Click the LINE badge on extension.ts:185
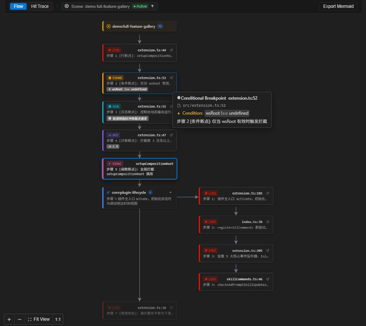366x326 pixels. [x=210, y=193]
